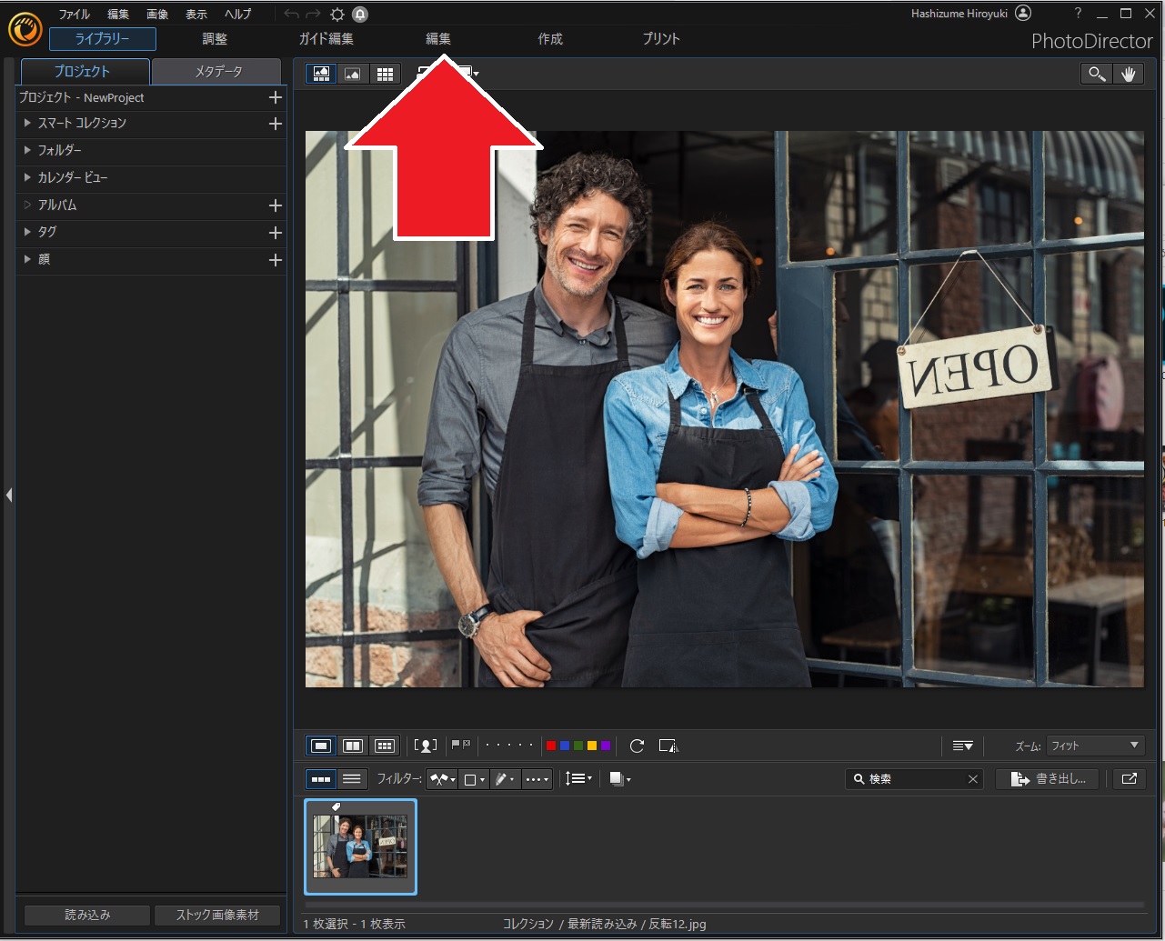Open the メタデータ tab

[x=217, y=71]
